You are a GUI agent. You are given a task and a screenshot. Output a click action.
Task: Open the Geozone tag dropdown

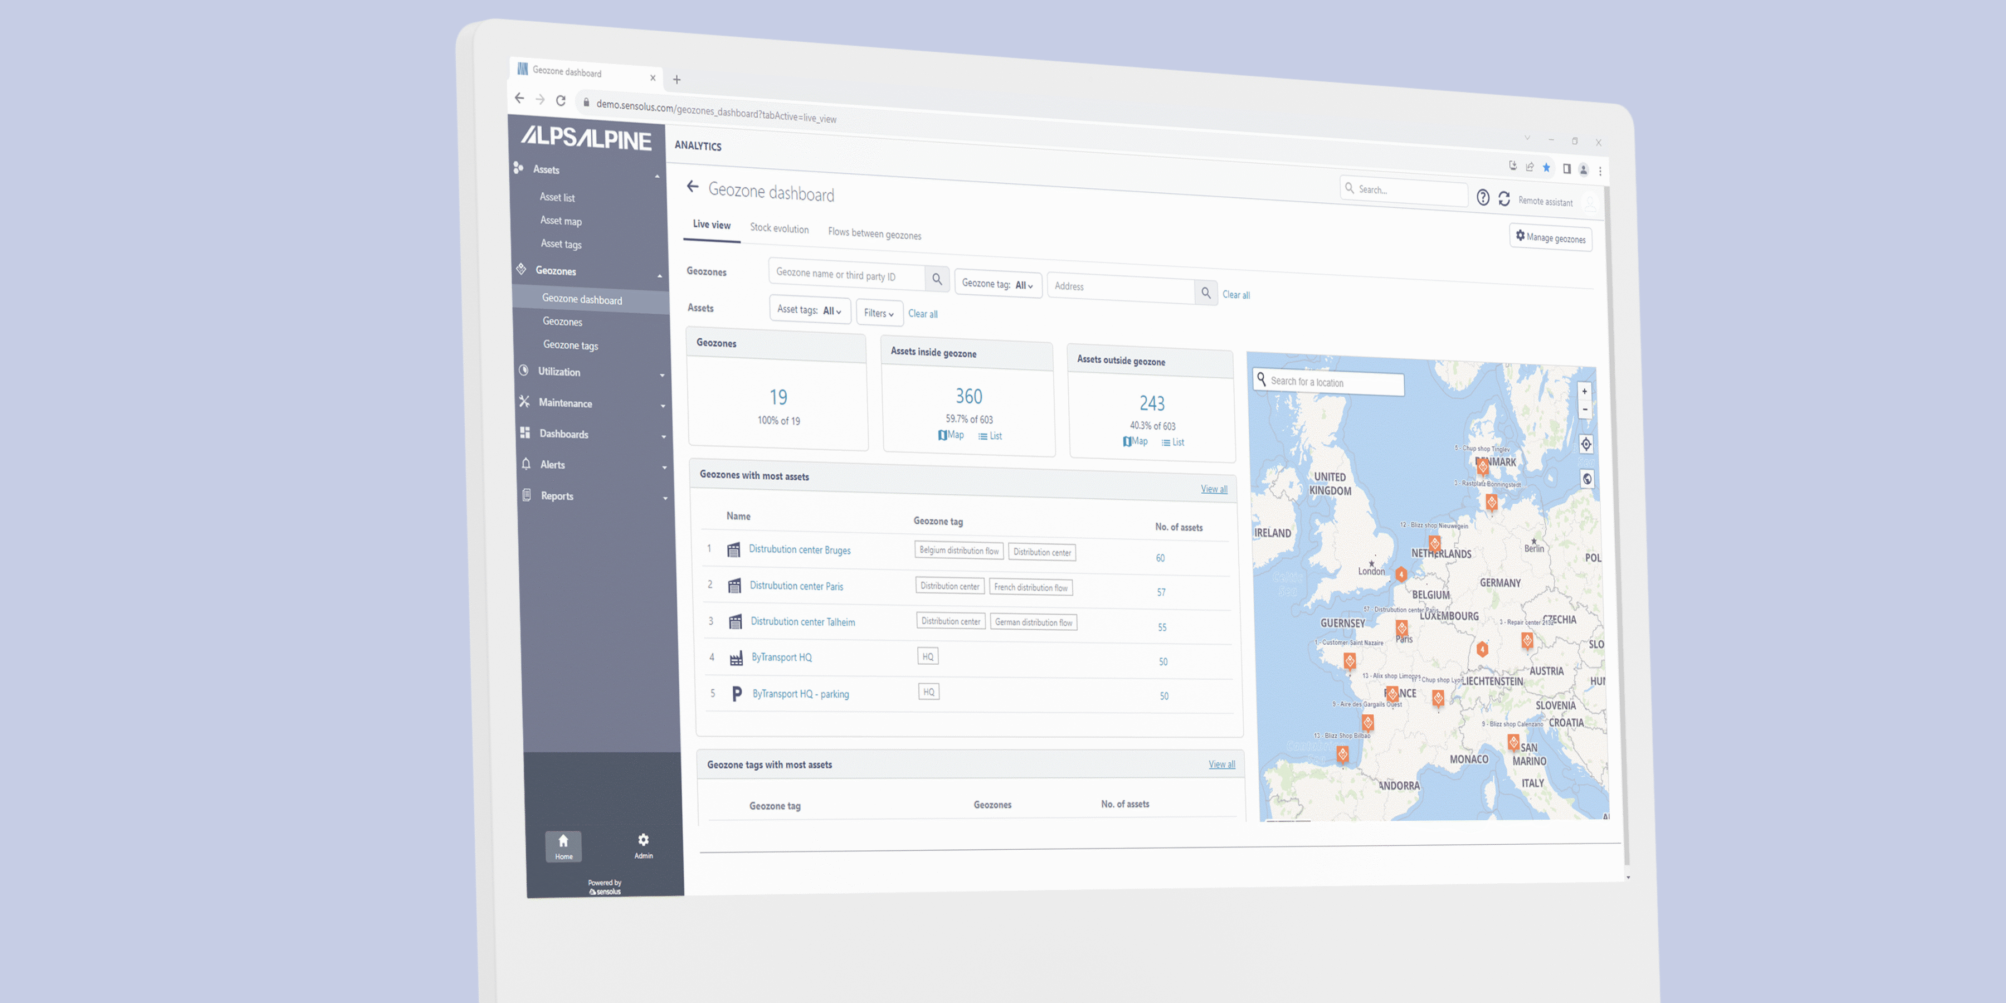(997, 284)
